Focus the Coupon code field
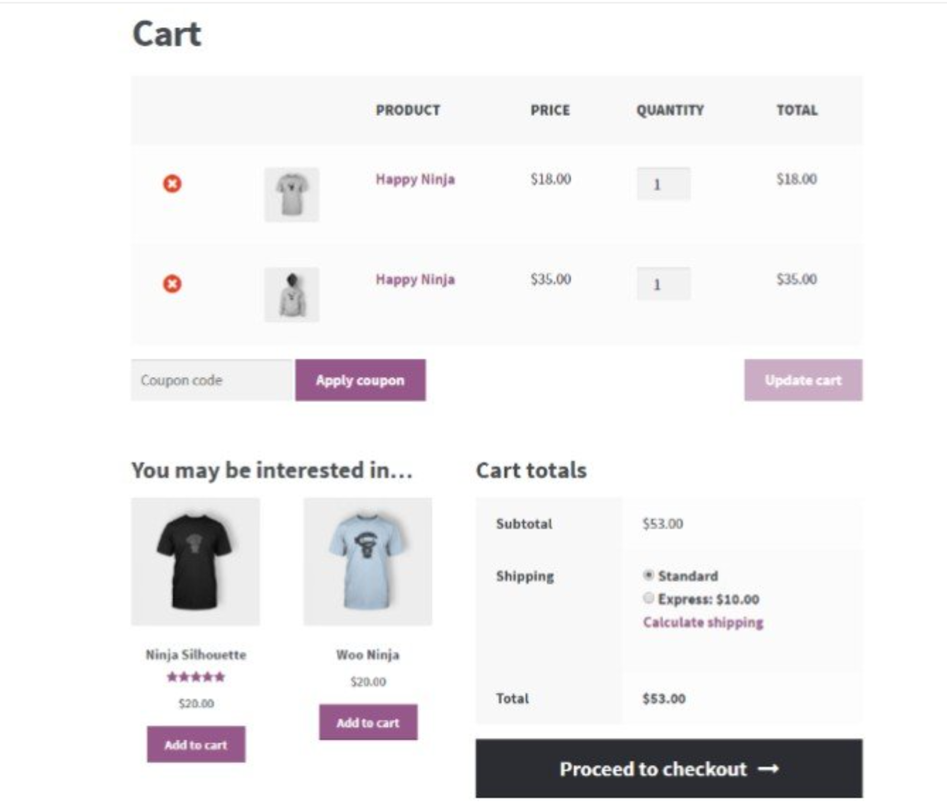Image resolution: width=947 pixels, height=806 pixels. (212, 380)
